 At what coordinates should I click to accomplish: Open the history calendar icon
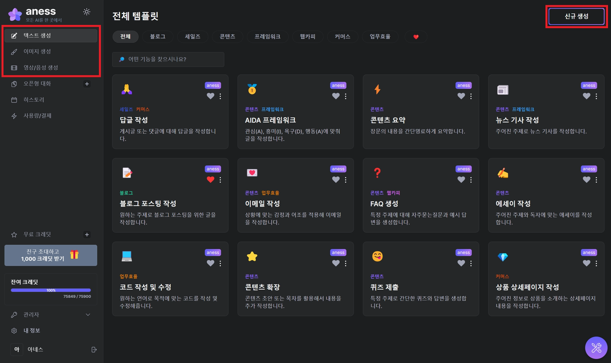[x=14, y=100]
